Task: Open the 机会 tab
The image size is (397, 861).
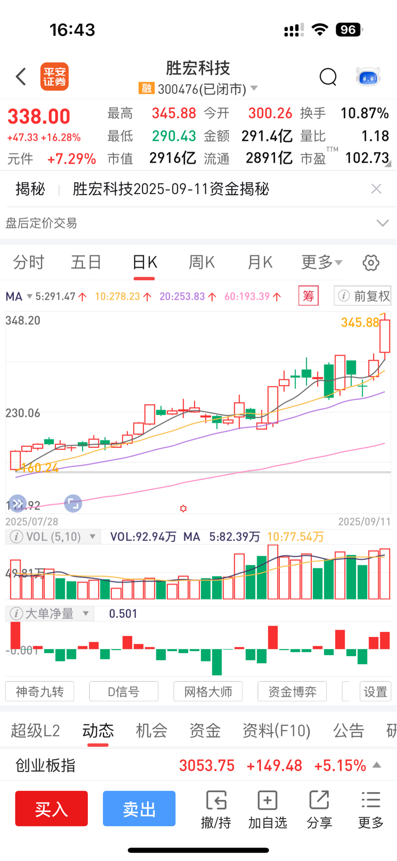Action: [152, 731]
